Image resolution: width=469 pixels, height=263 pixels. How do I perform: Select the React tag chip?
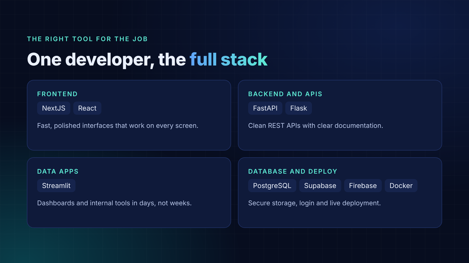pos(87,108)
